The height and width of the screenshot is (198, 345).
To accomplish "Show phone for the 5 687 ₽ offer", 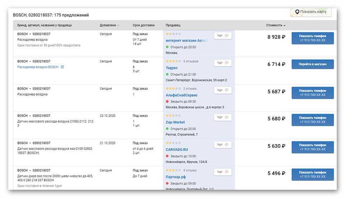I will 312,93.
